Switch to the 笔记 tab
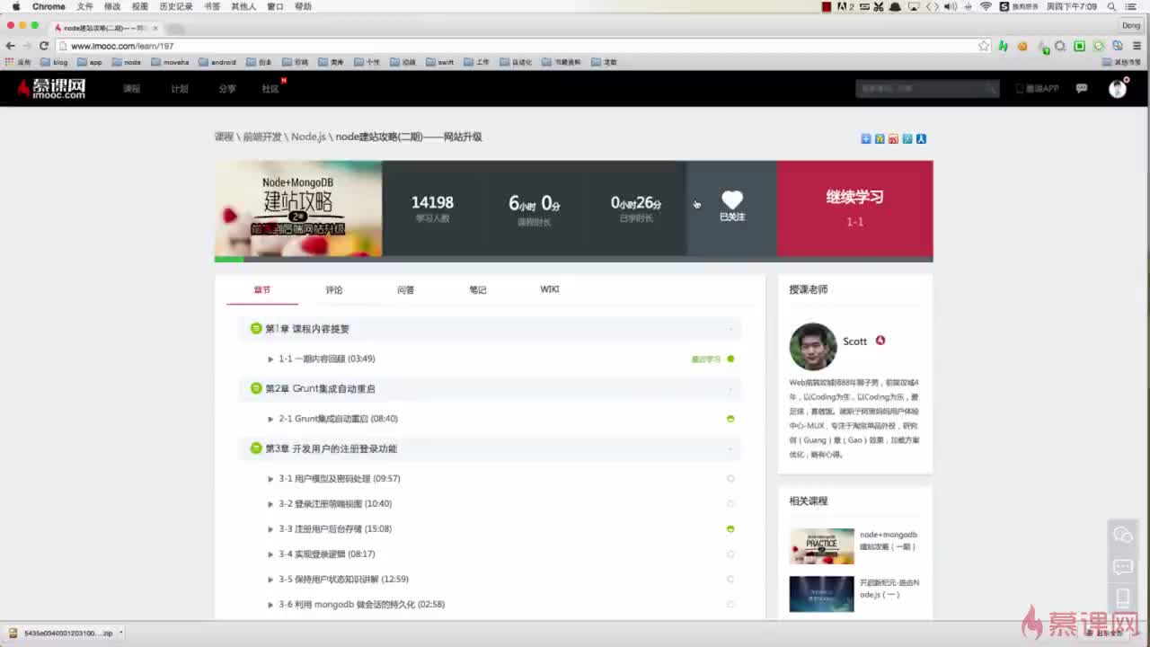This screenshot has height=647, width=1150. point(478,290)
